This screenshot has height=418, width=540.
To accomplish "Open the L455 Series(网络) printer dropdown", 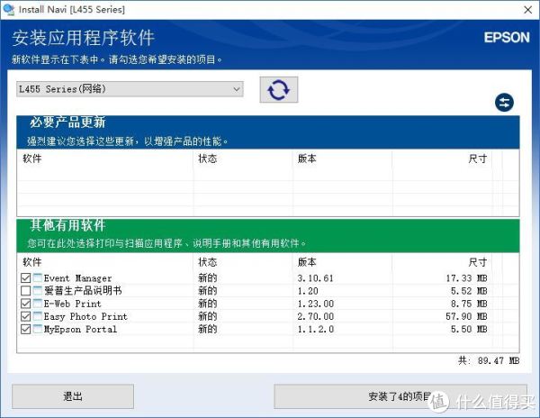I will click(130, 89).
